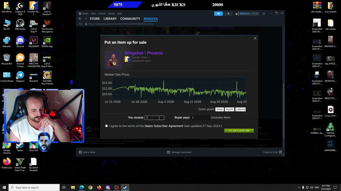Open Firefox from the taskbar
Viewport: 341px width, 191px height.
[99, 188]
